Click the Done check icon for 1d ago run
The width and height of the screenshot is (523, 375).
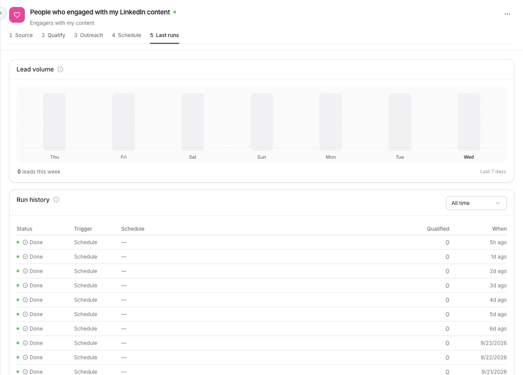pos(25,257)
